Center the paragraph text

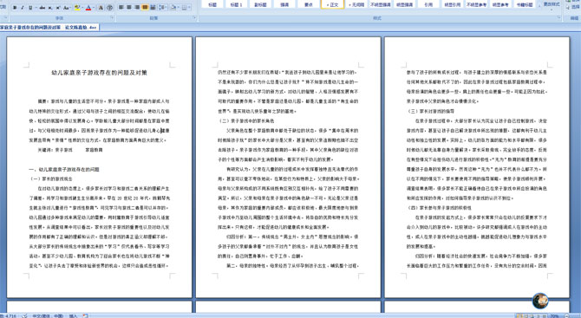[x=129, y=8]
